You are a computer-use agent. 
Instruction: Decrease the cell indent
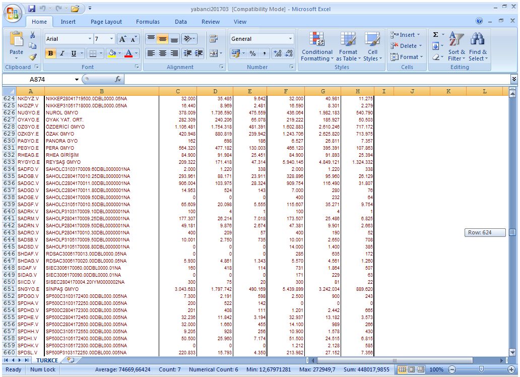coord(187,53)
